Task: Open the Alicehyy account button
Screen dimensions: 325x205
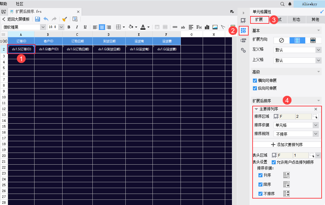Action: (x=309, y=4)
